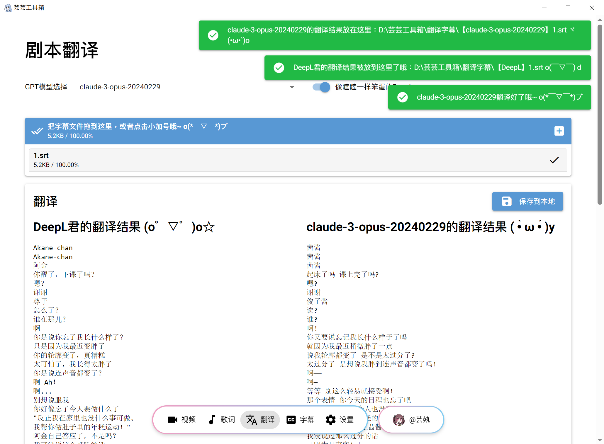Click the music note icon in bottom nav

[x=212, y=420]
